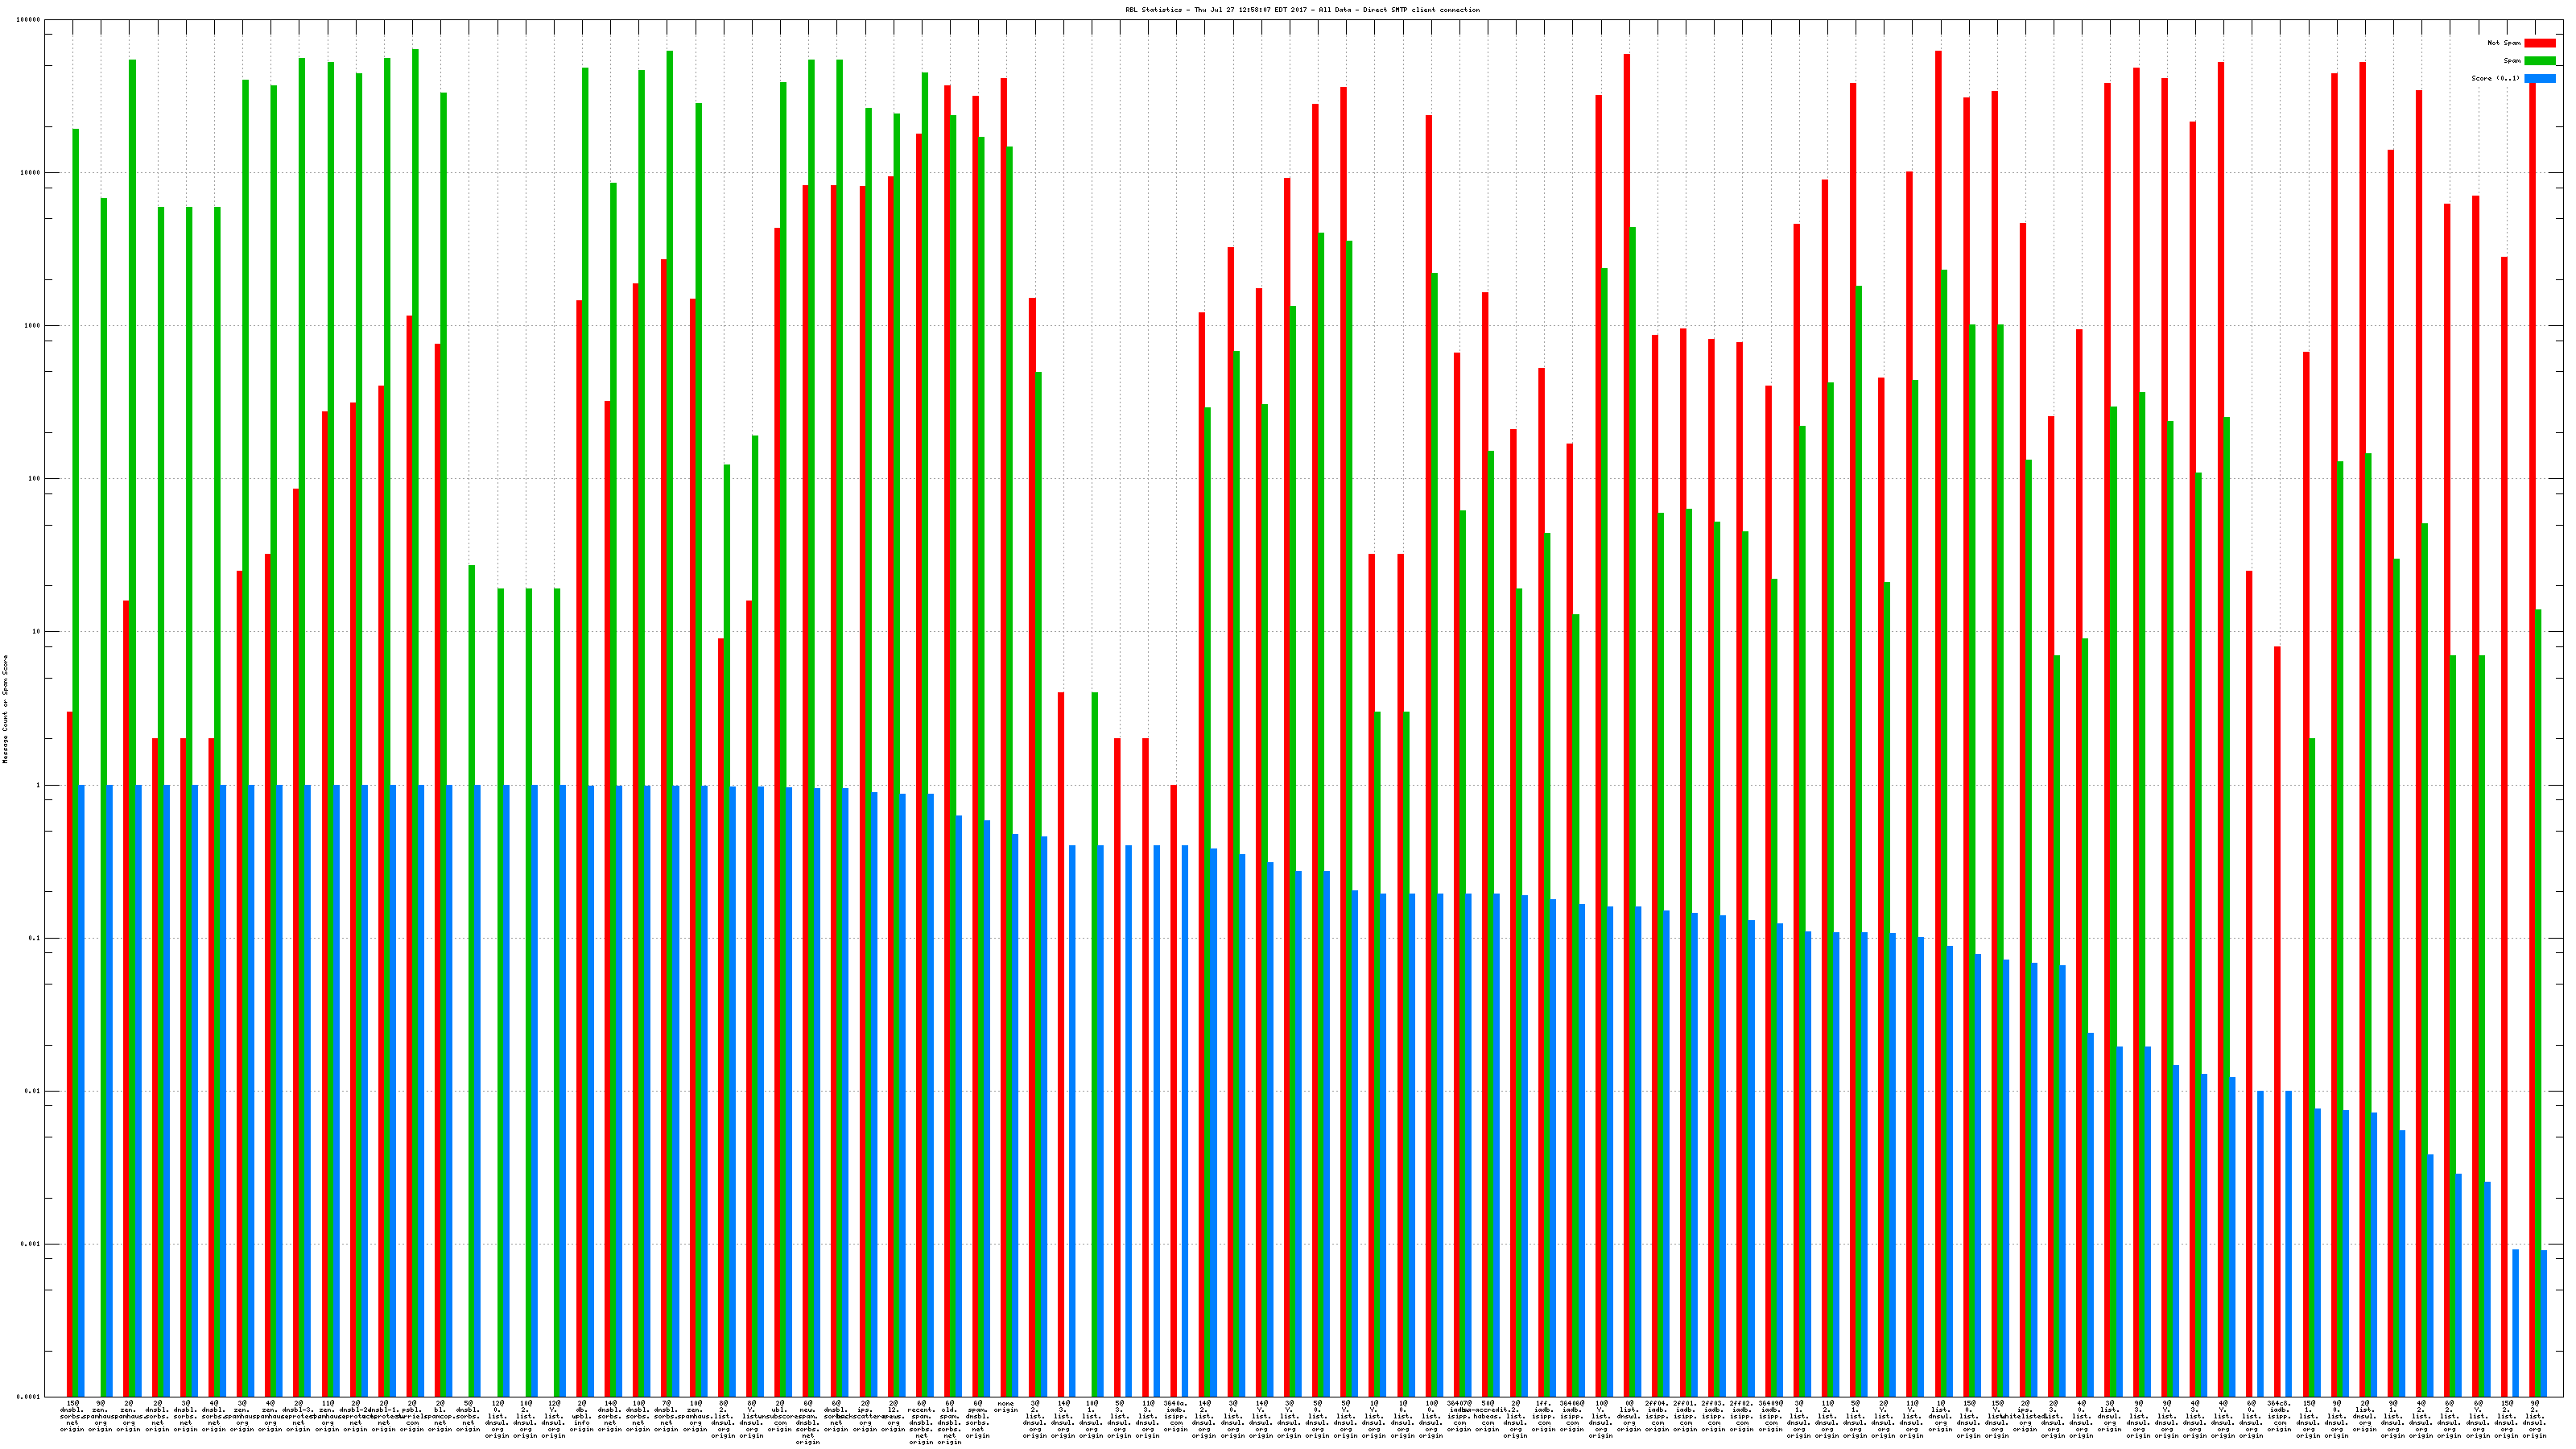Click the 'recent.spam.dnsbl.sorbs.net origin' x-axis label
2576x1449 pixels.
(x=921, y=1422)
